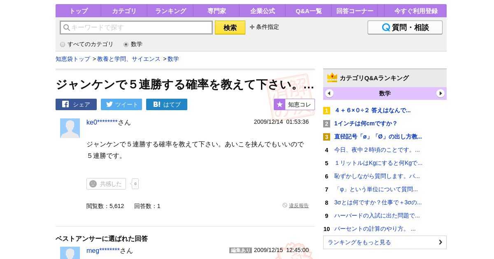
Task: Open the ランキング menu tab
Action: 170,11
